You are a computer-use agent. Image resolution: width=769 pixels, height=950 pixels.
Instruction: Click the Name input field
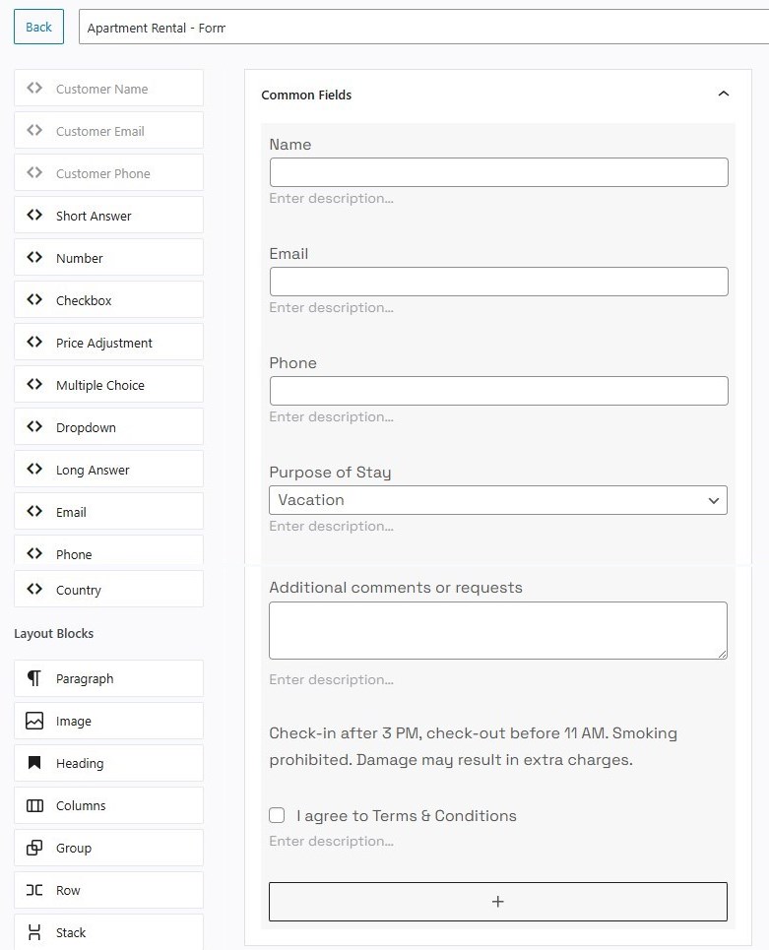(497, 171)
